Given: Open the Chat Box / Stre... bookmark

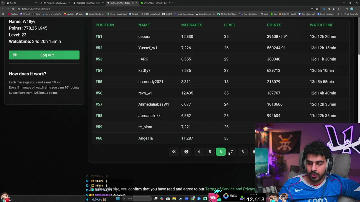Looking at the screenshot, I should point(227,14).
